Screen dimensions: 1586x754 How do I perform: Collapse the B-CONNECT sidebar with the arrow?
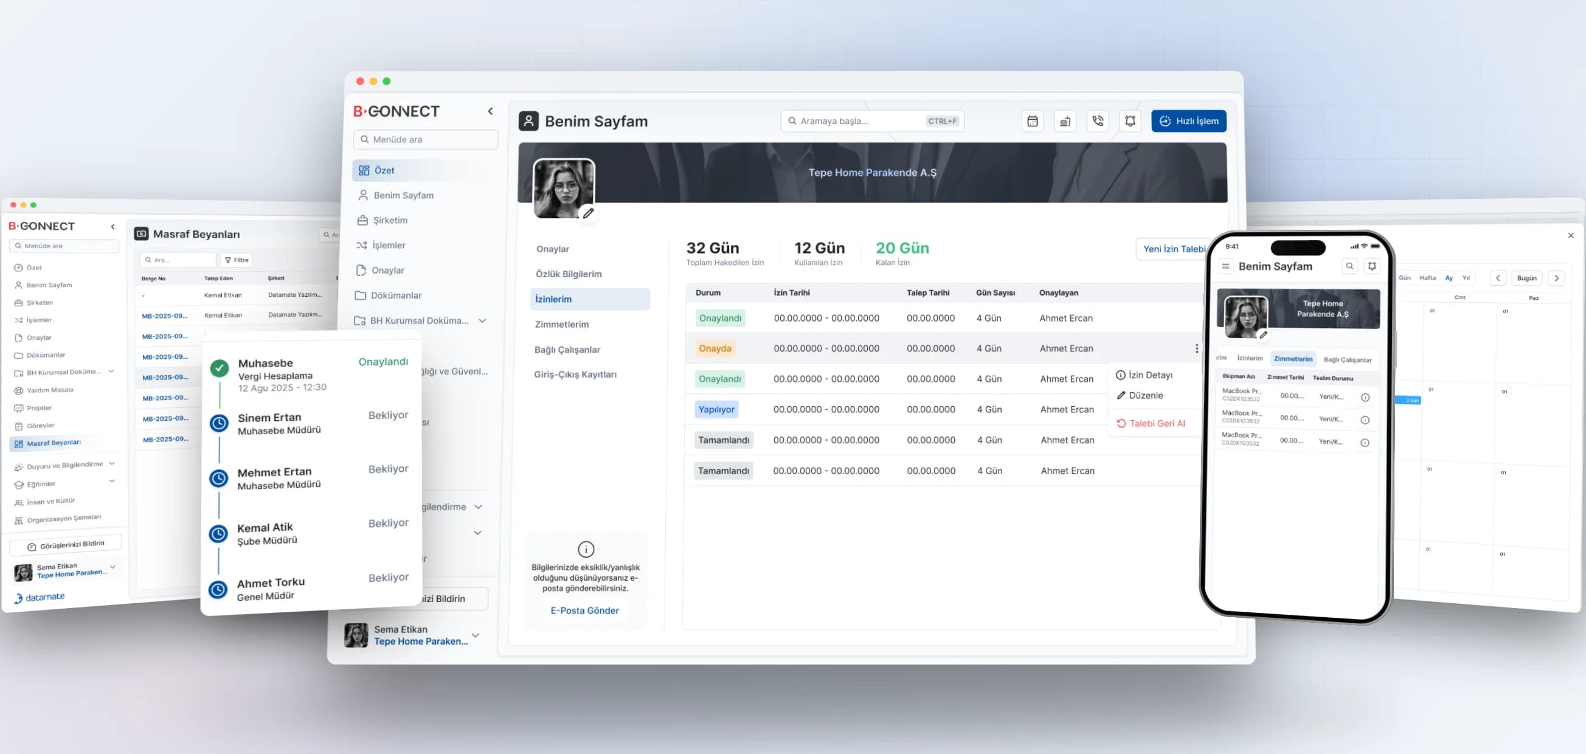click(x=491, y=111)
